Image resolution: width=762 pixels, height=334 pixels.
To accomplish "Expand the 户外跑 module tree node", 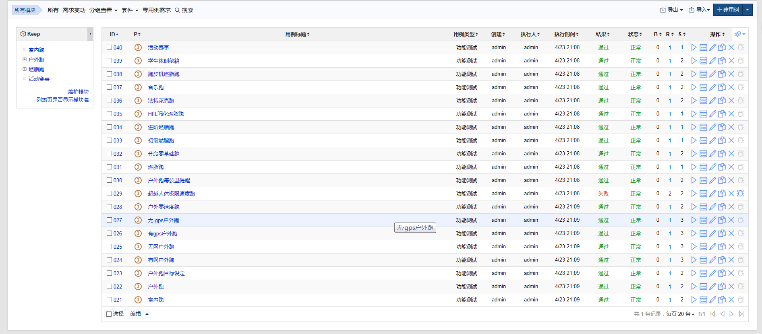I will coord(25,60).
